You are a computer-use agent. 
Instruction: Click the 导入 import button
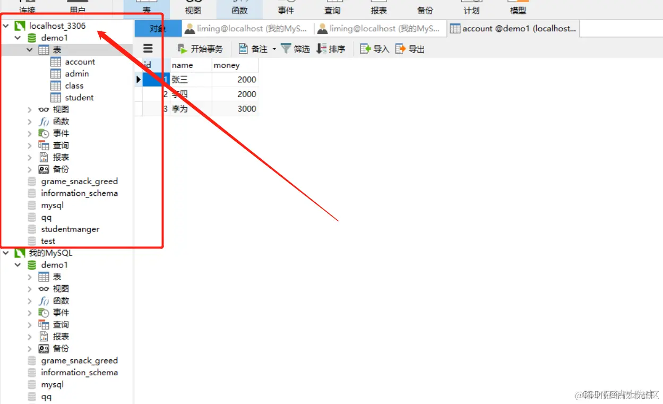[375, 49]
